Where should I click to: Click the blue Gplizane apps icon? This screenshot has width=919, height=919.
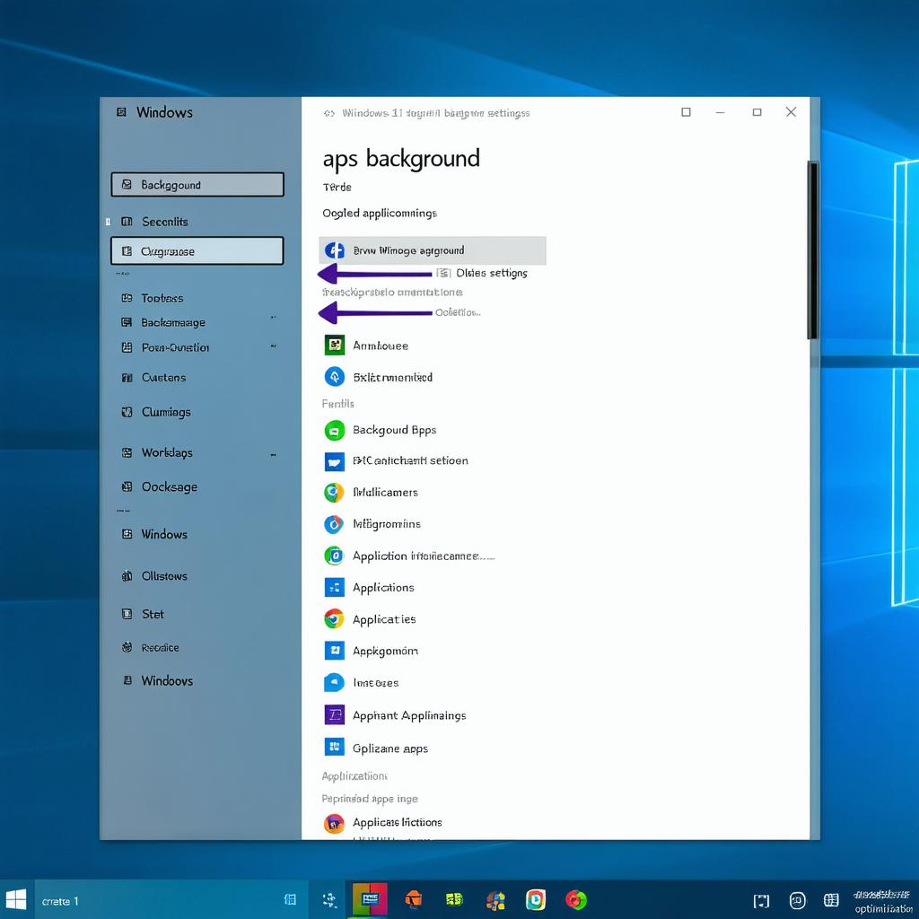coord(334,748)
